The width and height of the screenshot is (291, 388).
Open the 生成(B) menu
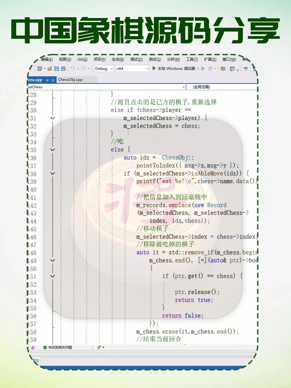[118, 59]
